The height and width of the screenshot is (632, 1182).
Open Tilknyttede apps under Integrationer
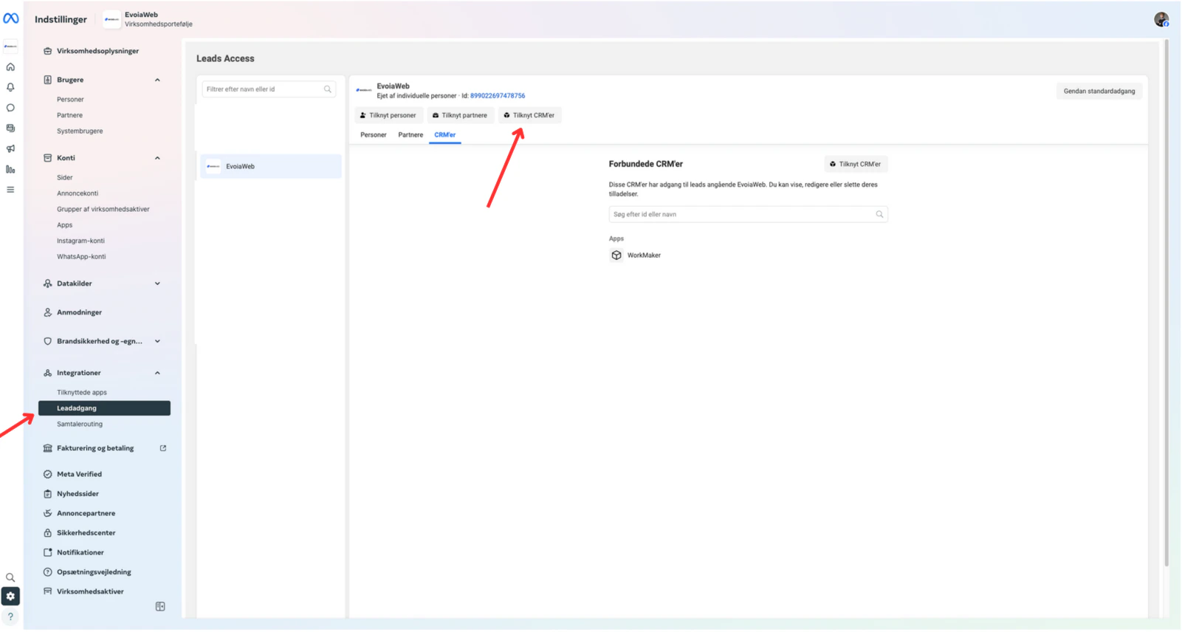pos(82,393)
